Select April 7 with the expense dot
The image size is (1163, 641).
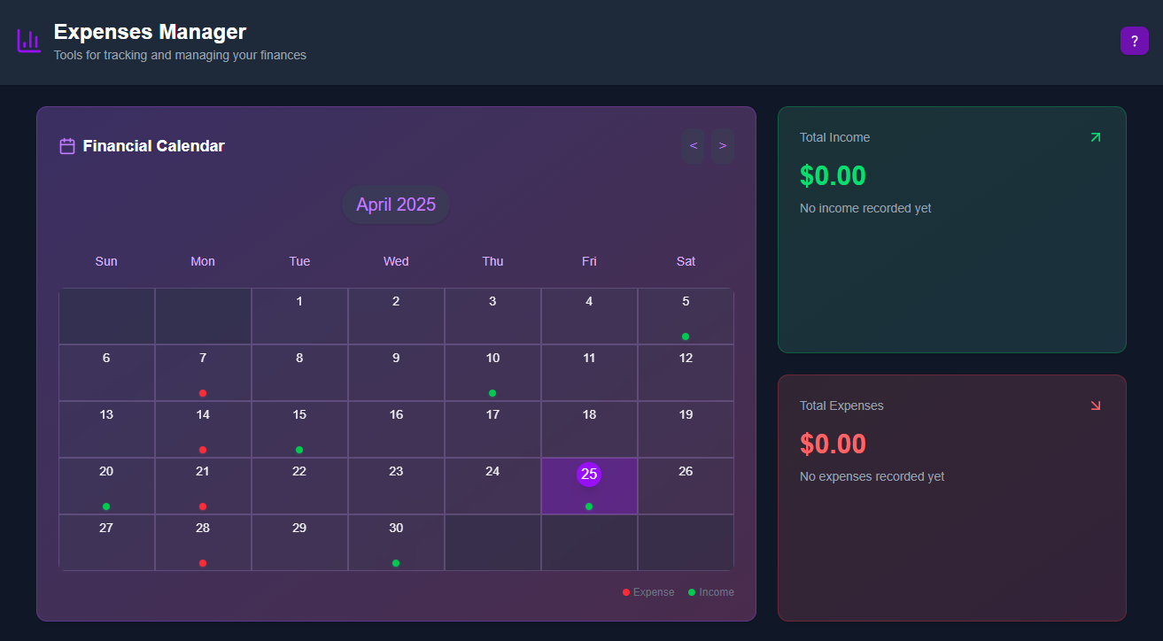click(203, 373)
